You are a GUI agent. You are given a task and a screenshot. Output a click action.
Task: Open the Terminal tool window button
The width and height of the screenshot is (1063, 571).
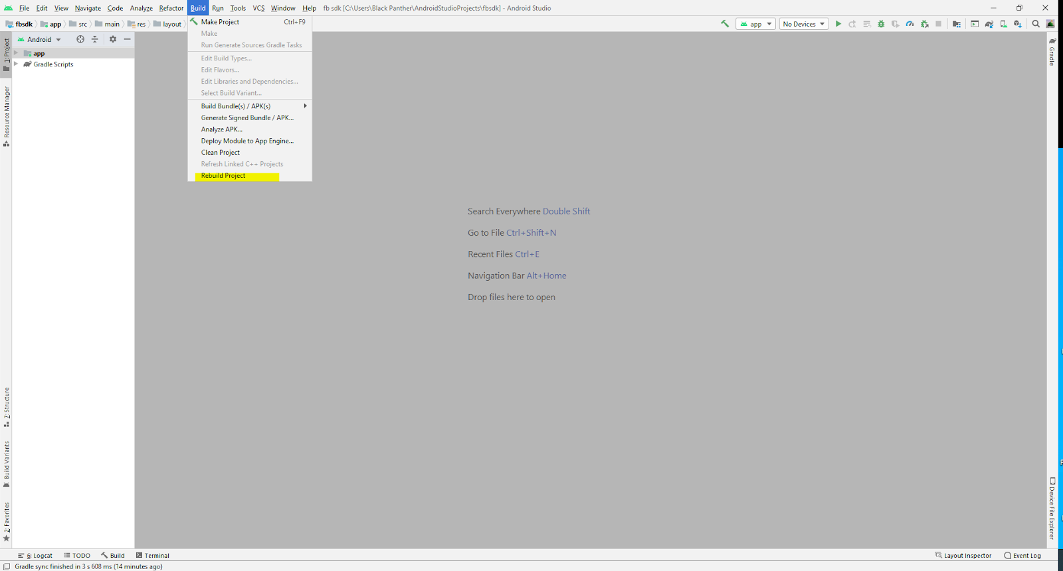pos(153,556)
